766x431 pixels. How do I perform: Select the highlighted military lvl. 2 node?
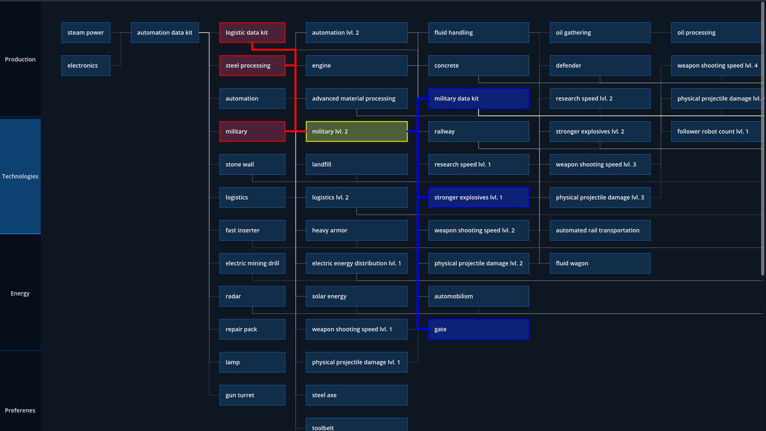tap(356, 131)
